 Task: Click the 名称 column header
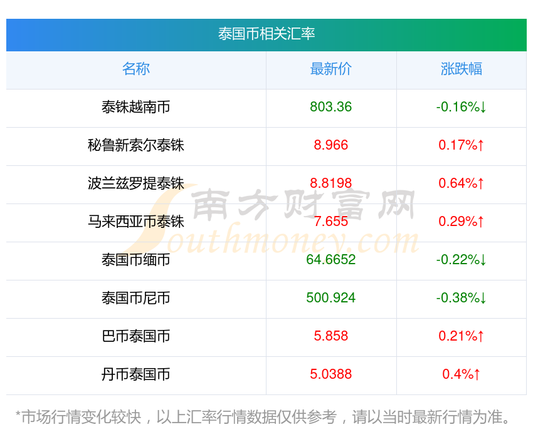pos(136,69)
